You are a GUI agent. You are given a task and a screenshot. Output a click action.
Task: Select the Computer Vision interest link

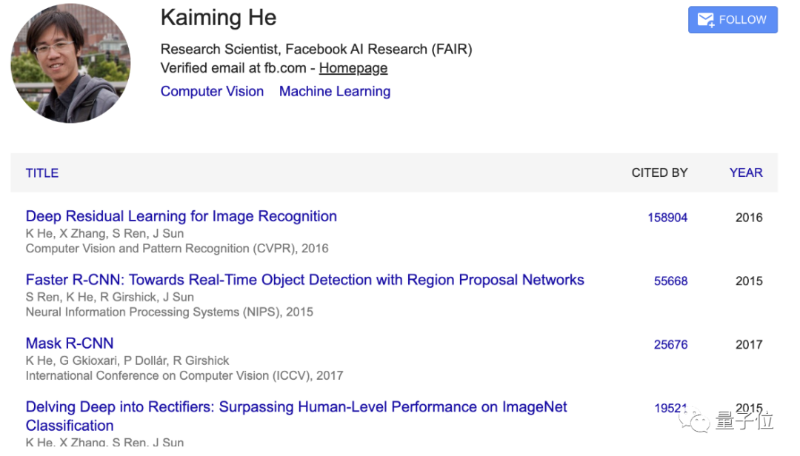click(x=212, y=91)
